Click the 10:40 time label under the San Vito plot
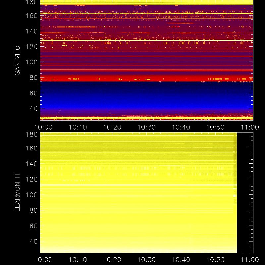The width and height of the screenshot is (265, 265). coord(181,127)
